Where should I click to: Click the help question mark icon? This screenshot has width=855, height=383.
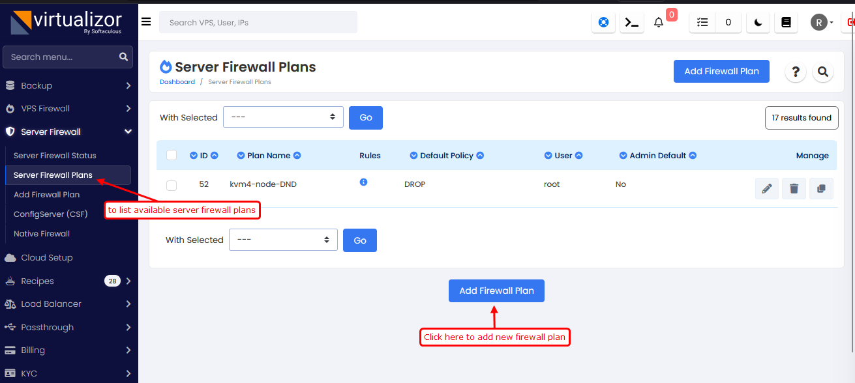(796, 72)
